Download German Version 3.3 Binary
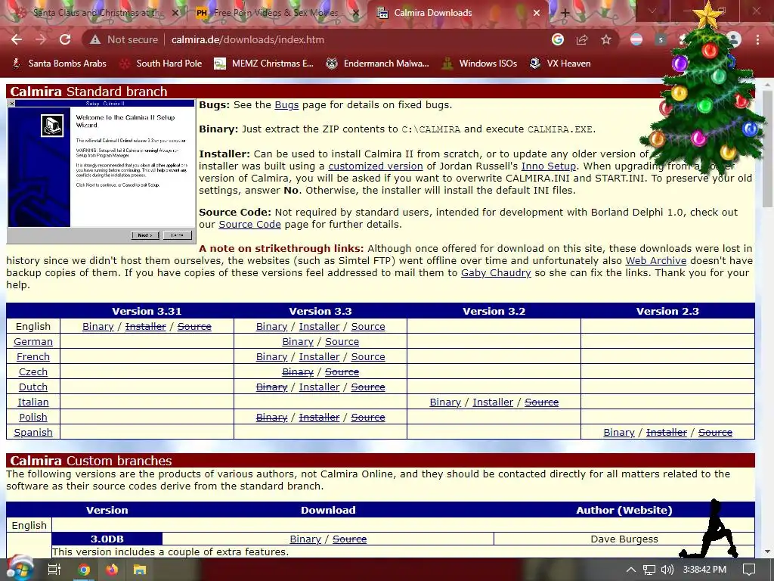Image resolution: width=774 pixels, height=581 pixels. [x=298, y=342]
